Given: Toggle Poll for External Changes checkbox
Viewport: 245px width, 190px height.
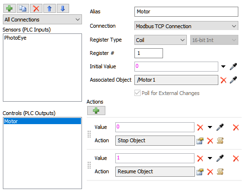Looking at the screenshot, I should 137,93.
